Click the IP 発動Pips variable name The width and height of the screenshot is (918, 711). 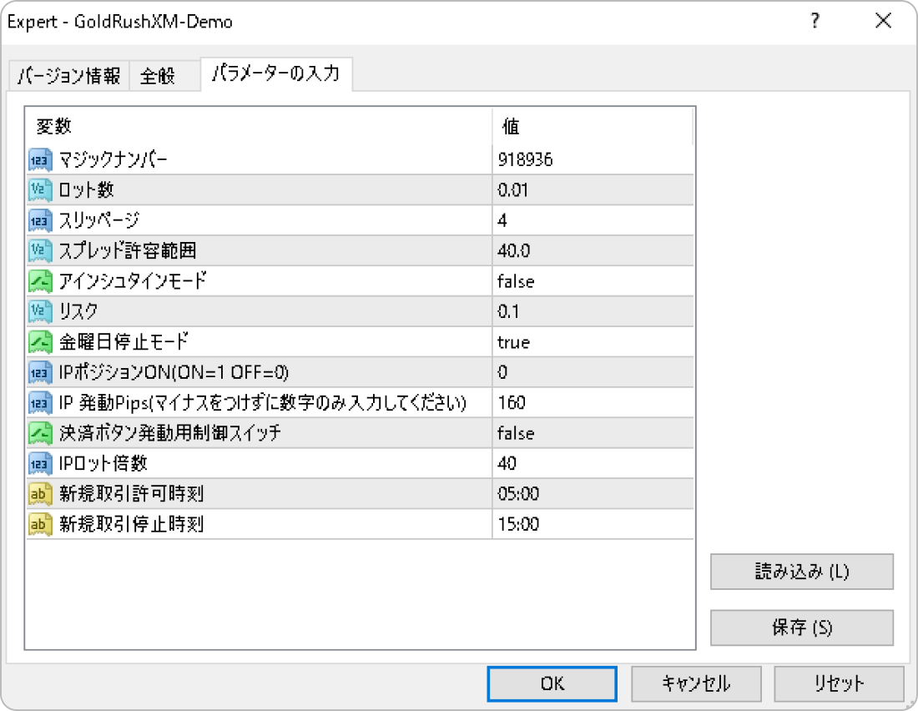[263, 403]
